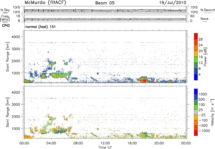
Task: Click 'Slant Range [km]' label of power panel
Action: tap(8, 57)
